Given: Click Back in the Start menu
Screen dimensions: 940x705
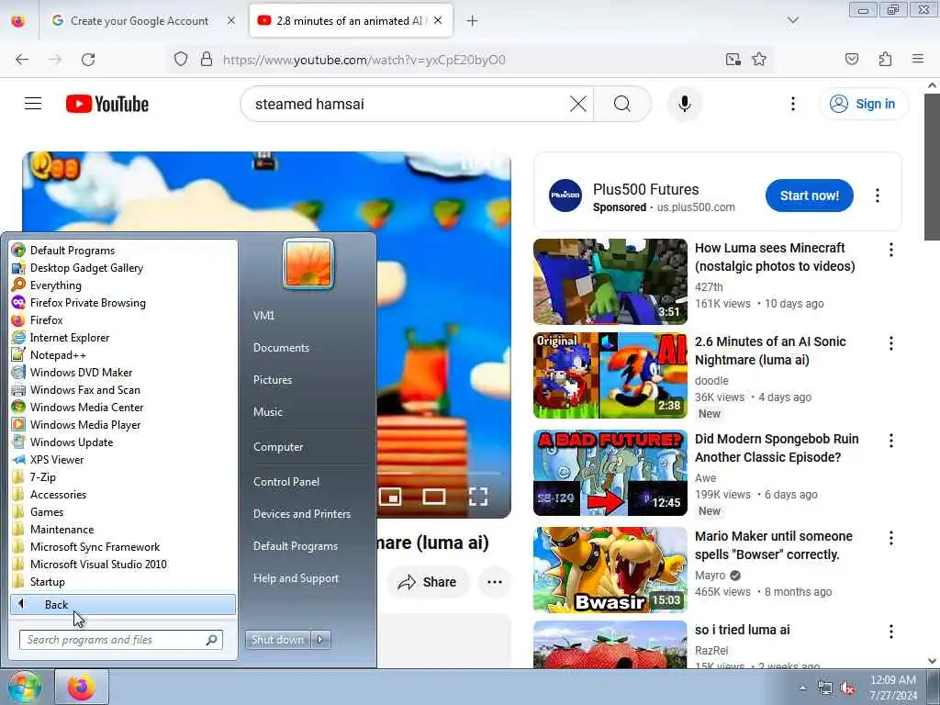Looking at the screenshot, I should point(123,604).
